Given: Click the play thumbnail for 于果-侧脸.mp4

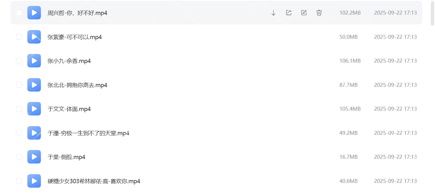Looking at the screenshot, I should coord(34,157).
